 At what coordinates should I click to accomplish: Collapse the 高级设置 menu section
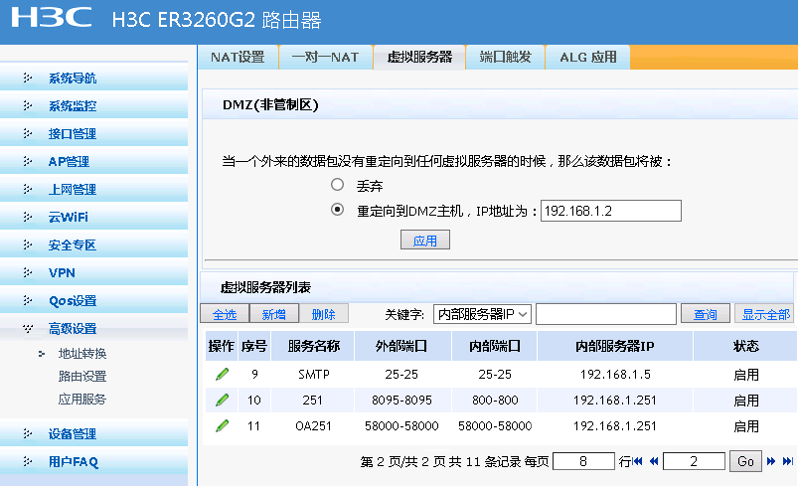pos(73,329)
